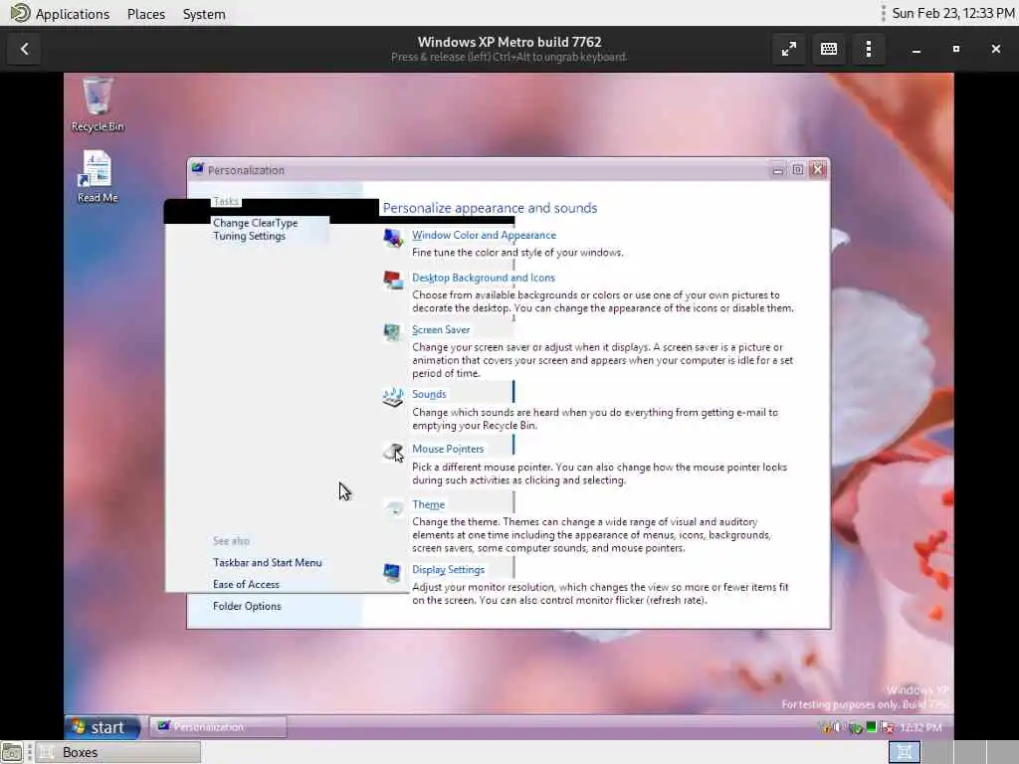Open Ease of Access link

[246, 584]
